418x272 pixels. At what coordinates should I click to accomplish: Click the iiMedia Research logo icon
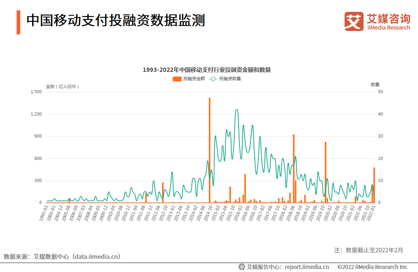(354, 21)
